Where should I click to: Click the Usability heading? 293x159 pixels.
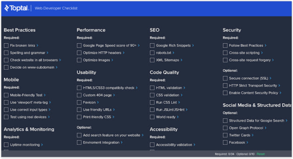(x=86, y=72)
